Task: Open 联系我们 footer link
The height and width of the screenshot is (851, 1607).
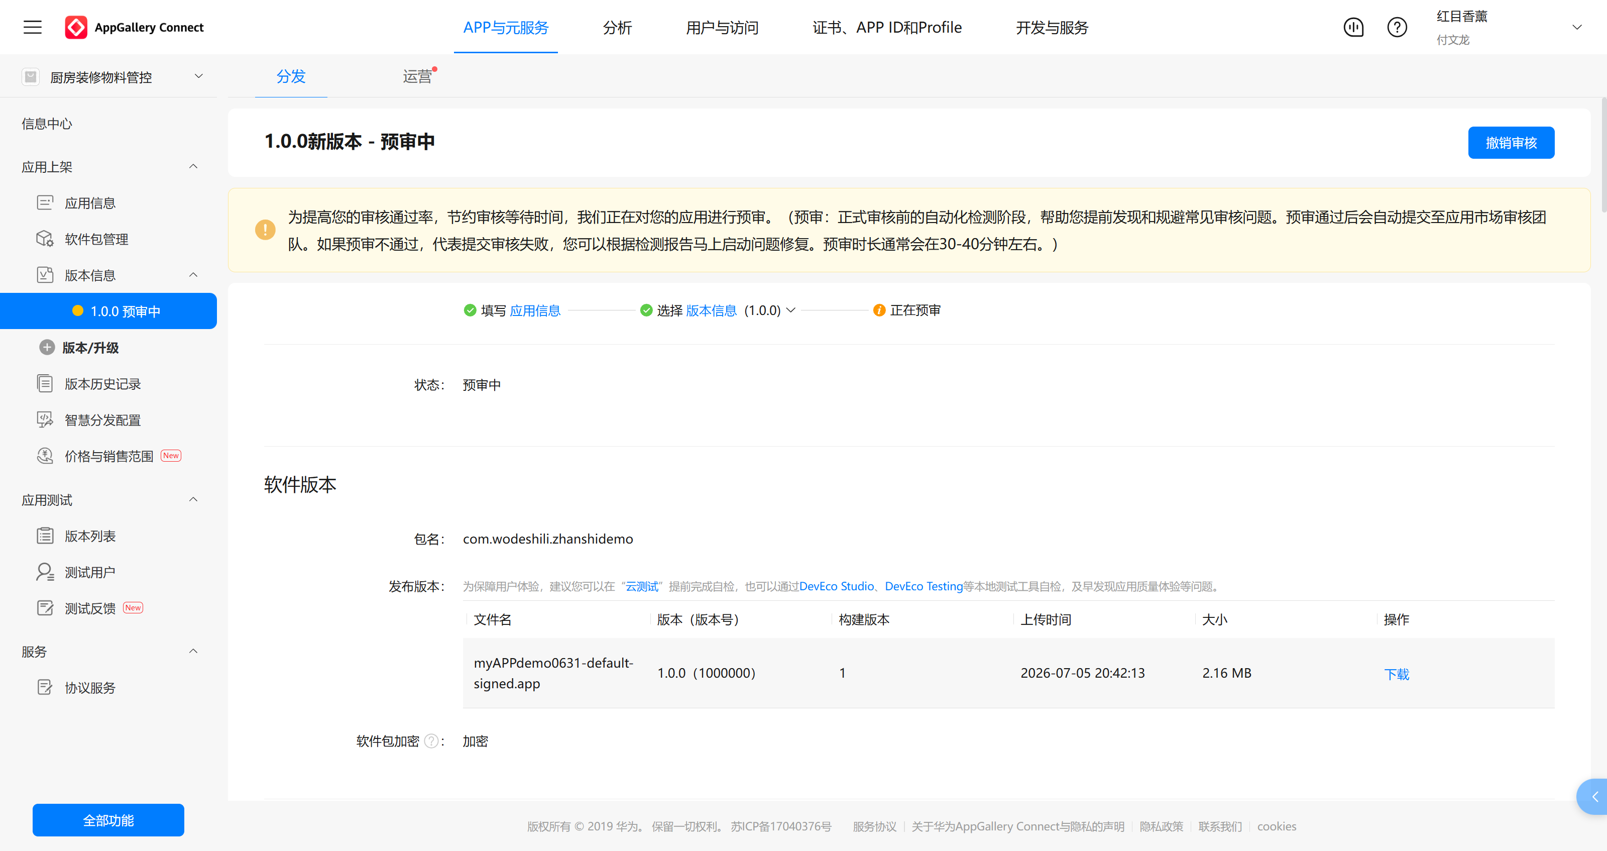Action: click(x=1220, y=826)
